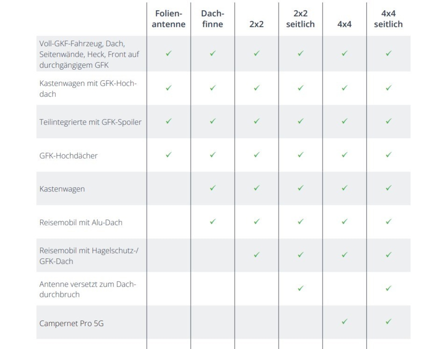
Task: Click 2x2 checkmark in Voll-GKF-Fahrzeug row
Action: (x=256, y=53)
